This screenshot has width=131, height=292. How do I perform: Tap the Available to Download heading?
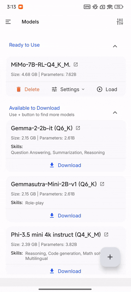point(34,108)
